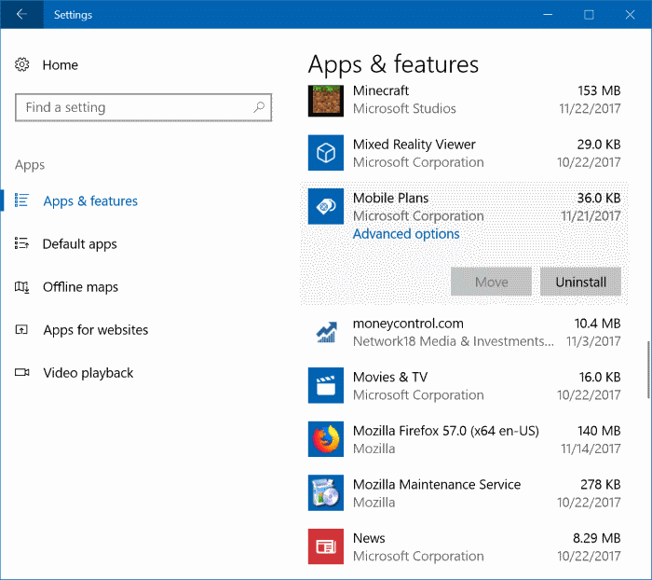Click the Home gear icon

[x=22, y=64]
